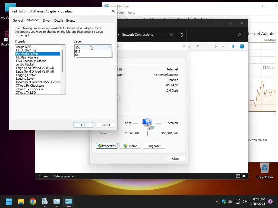Open the volume tray icon
The height and width of the screenshot is (208, 278).
pyautogui.click(x=244, y=201)
